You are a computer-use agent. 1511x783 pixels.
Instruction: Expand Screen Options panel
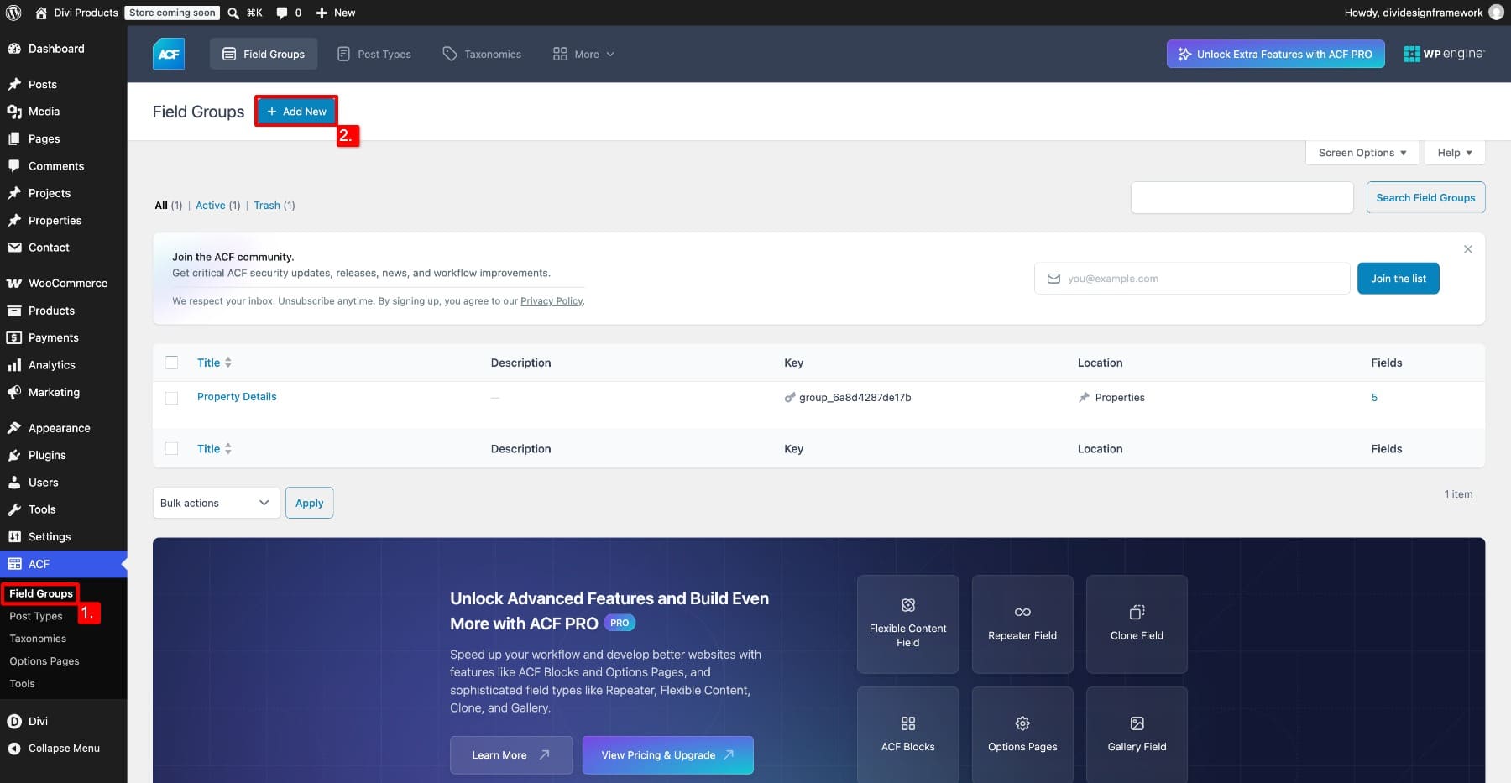1362,153
